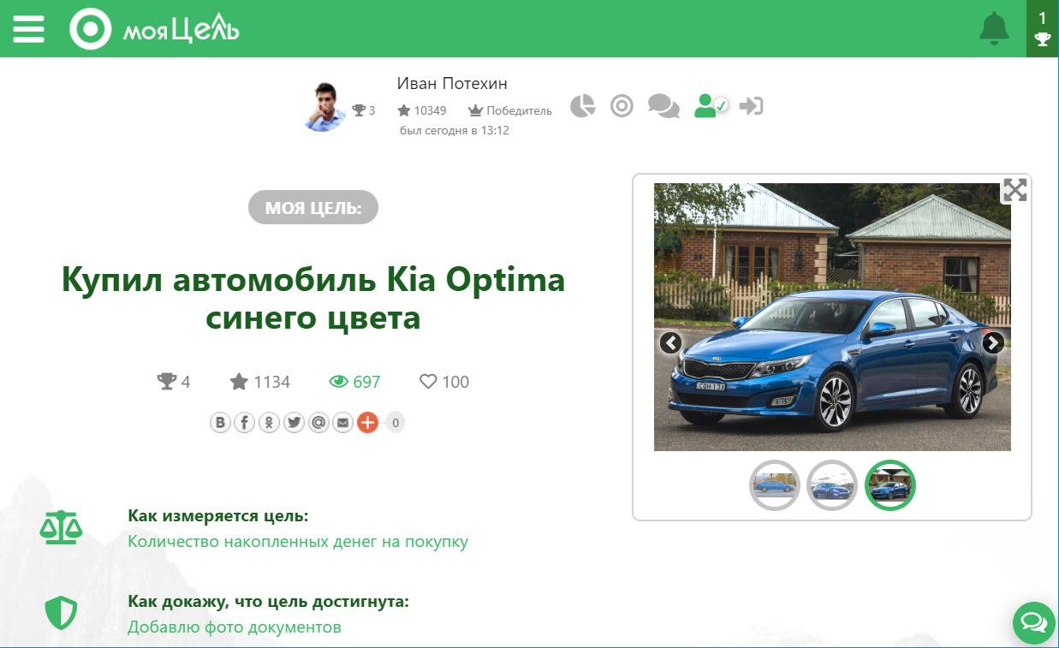Like the goal with heart icon
The height and width of the screenshot is (648, 1059).
(444, 382)
